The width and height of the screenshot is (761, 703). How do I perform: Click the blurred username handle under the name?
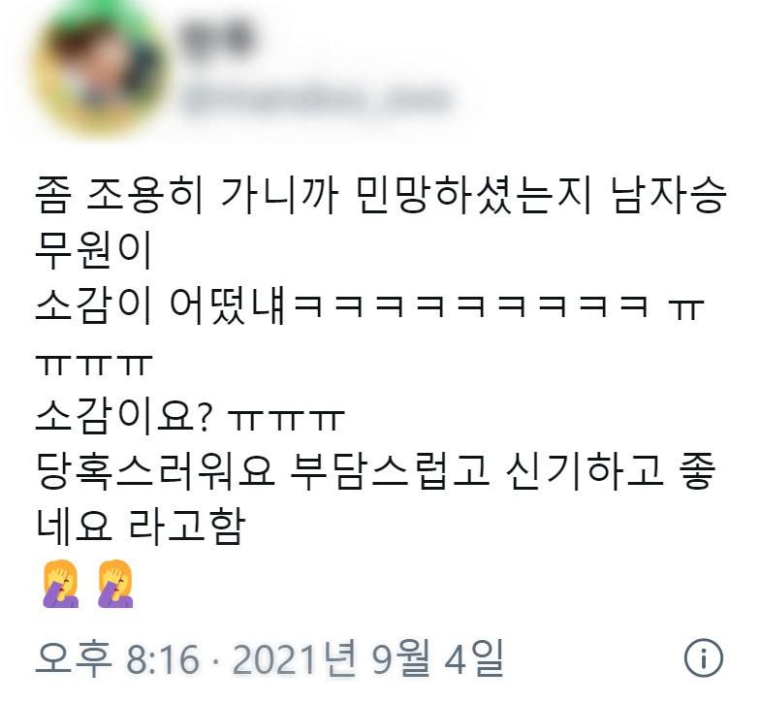click(x=314, y=101)
